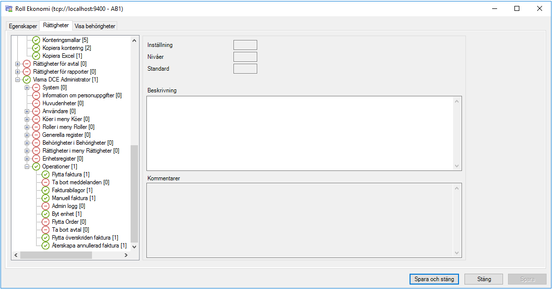
Task: Expand the Rättigheter för avtal node
Action: point(16,64)
